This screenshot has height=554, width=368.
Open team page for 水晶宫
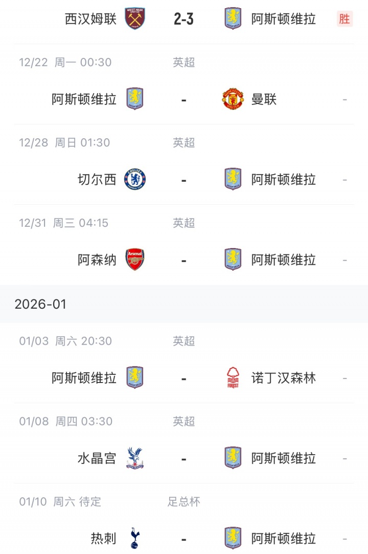(x=97, y=458)
